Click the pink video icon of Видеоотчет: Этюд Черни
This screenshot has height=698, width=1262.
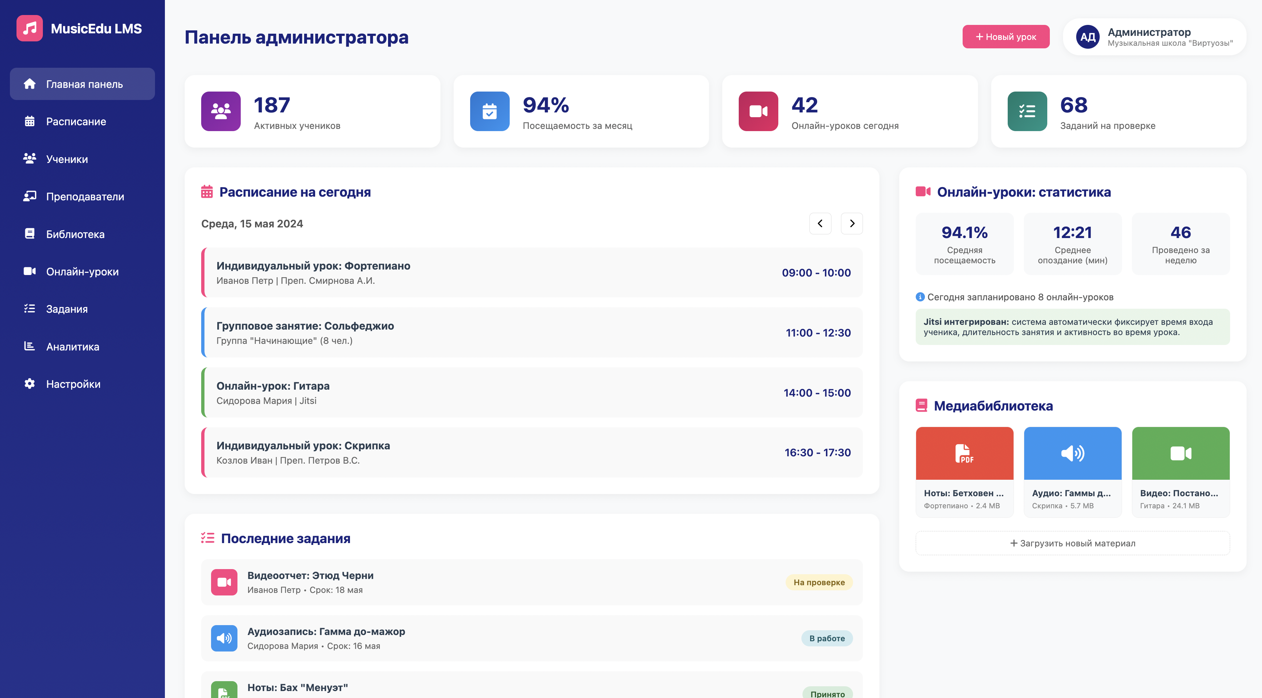click(224, 582)
